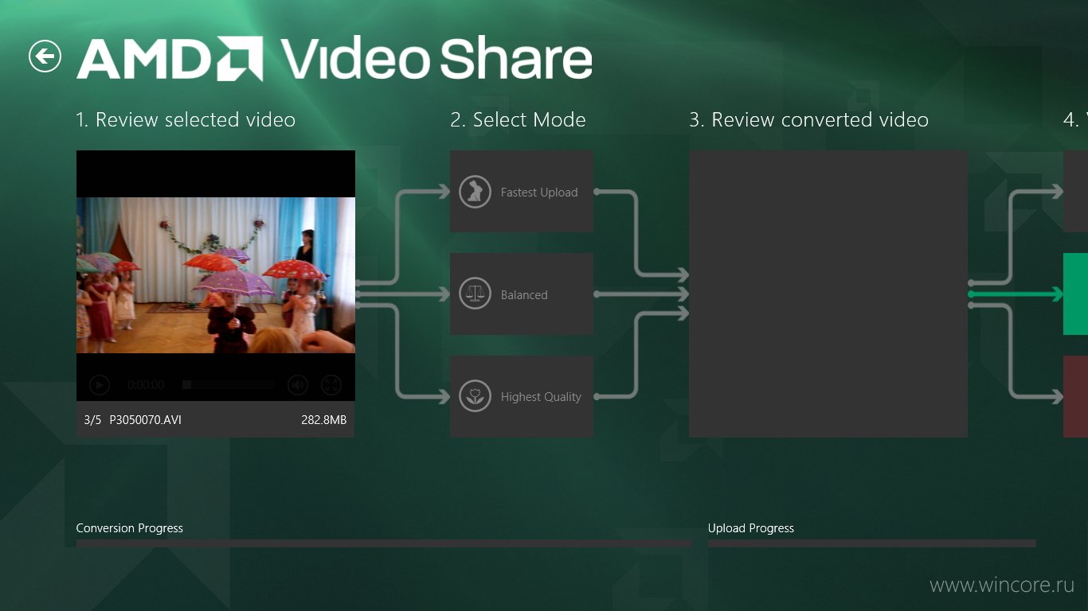The image size is (1088, 611).
Task: Click the Upload Progress bar
Action: coord(872,543)
